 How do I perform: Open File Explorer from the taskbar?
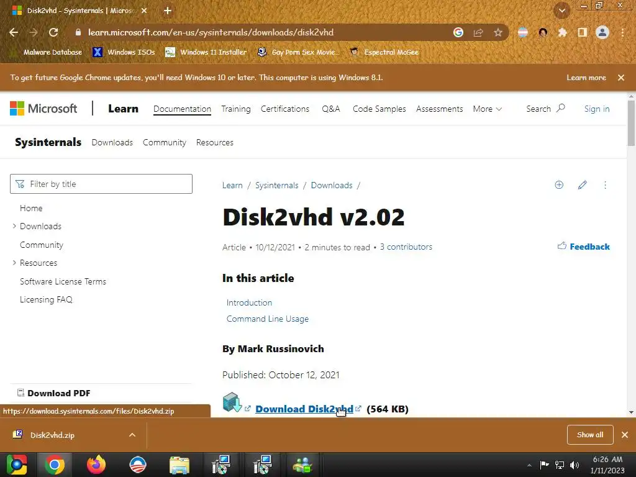tap(179, 465)
